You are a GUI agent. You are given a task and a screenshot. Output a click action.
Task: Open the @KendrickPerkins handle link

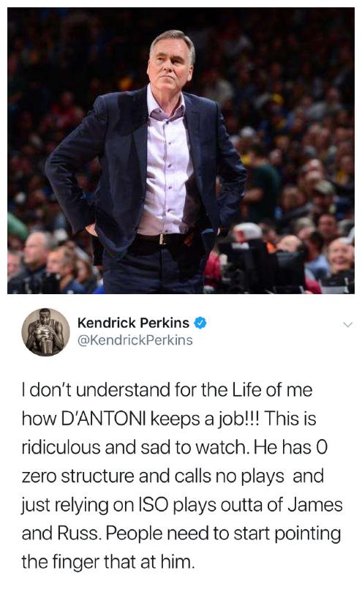tap(135, 340)
